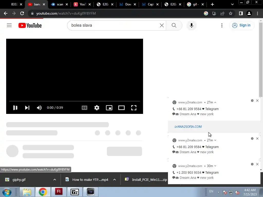
Task: Open the ANA2SOFIA.COM notification link
Action: tap(188, 127)
